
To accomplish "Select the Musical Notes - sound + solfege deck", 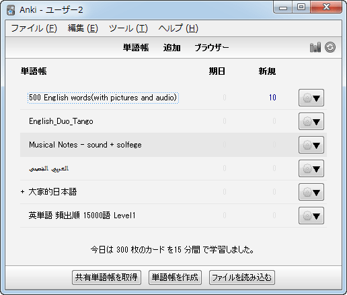I will [x=85, y=145].
